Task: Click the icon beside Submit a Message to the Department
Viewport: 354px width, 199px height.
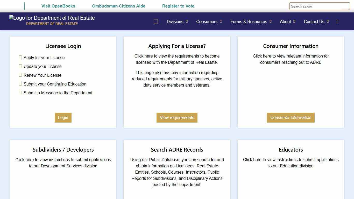Action: (x=20, y=93)
